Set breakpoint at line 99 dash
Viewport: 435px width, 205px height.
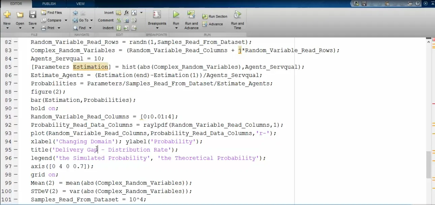16,183
